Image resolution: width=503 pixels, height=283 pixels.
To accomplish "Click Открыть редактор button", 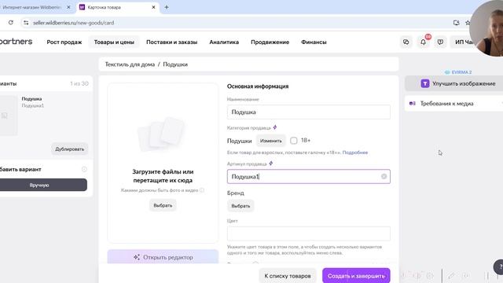I will [x=163, y=257].
